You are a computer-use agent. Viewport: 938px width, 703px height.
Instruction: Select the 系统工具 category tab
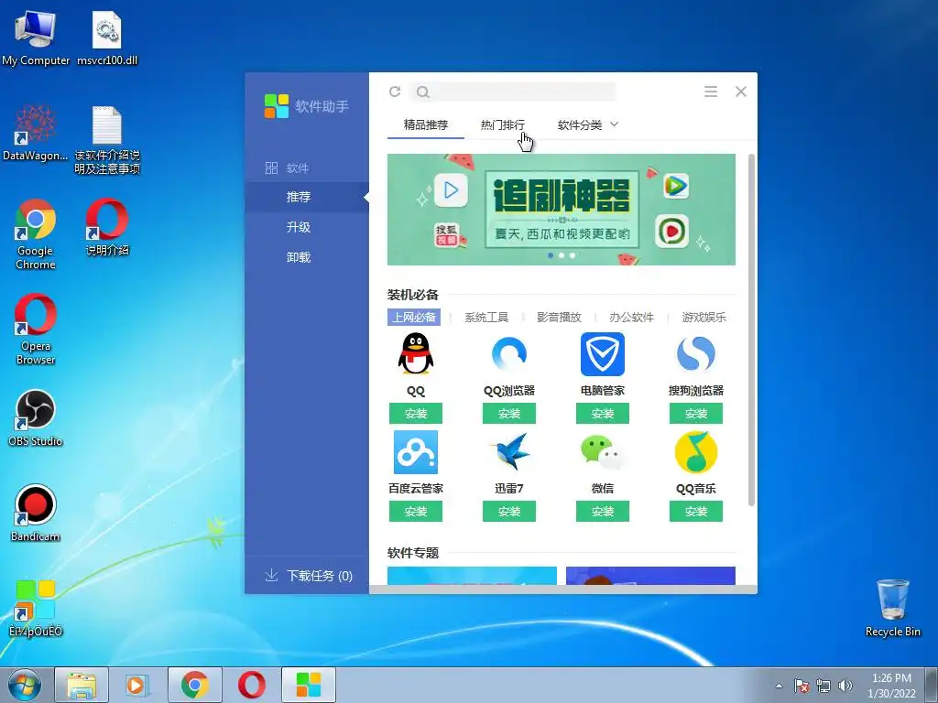point(486,318)
